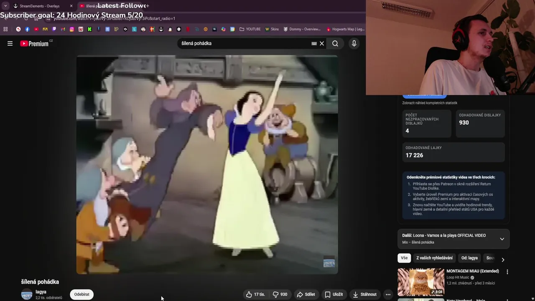The width and height of the screenshot is (535, 301).
Task: Open the YOUTUBE bookmarks folder
Action: coord(250,29)
